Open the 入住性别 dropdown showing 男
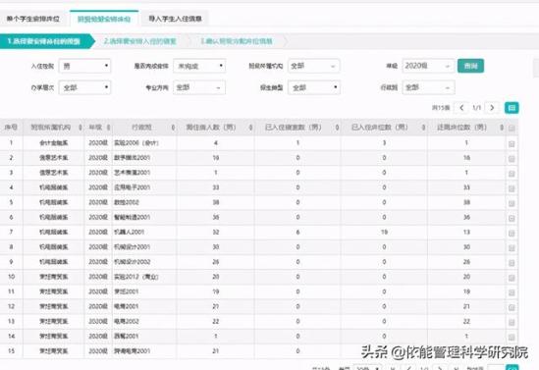Viewport: 539px width, 370px height. [x=84, y=66]
